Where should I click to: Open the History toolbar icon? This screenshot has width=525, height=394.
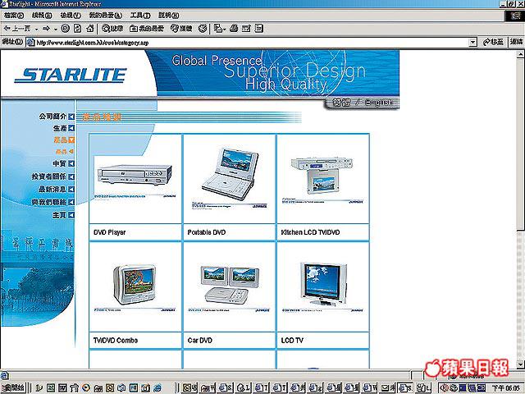(203, 29)
